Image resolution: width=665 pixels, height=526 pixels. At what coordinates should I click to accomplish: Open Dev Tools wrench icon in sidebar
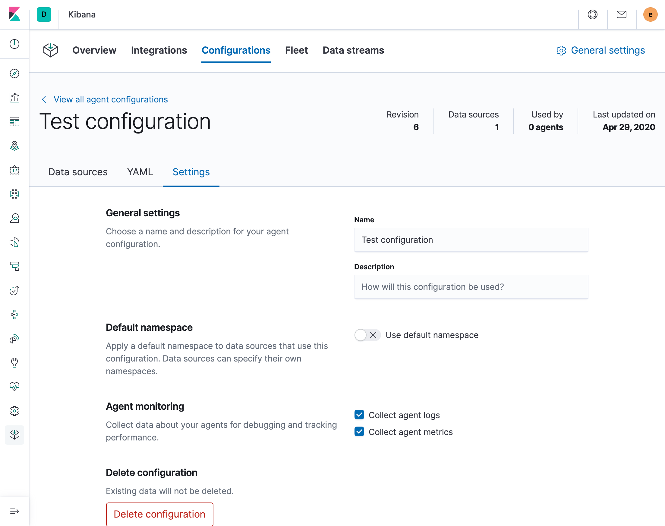pos(14,362)
